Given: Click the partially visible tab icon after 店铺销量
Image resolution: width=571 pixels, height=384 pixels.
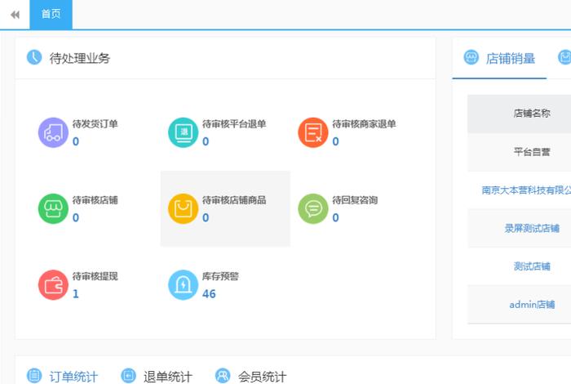Looking at the screenshot, I should 564,57.
